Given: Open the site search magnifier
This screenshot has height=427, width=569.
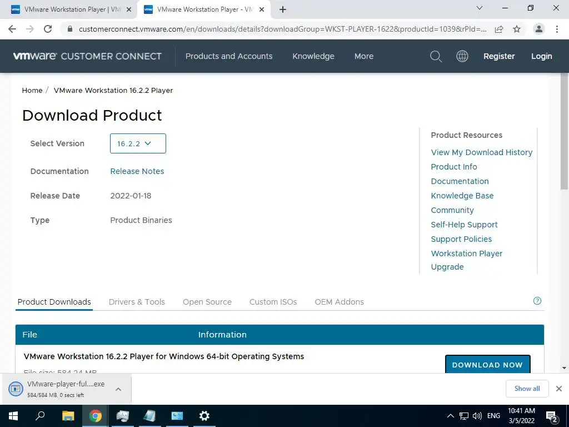Looking at the screenshot, I should 436,56.
